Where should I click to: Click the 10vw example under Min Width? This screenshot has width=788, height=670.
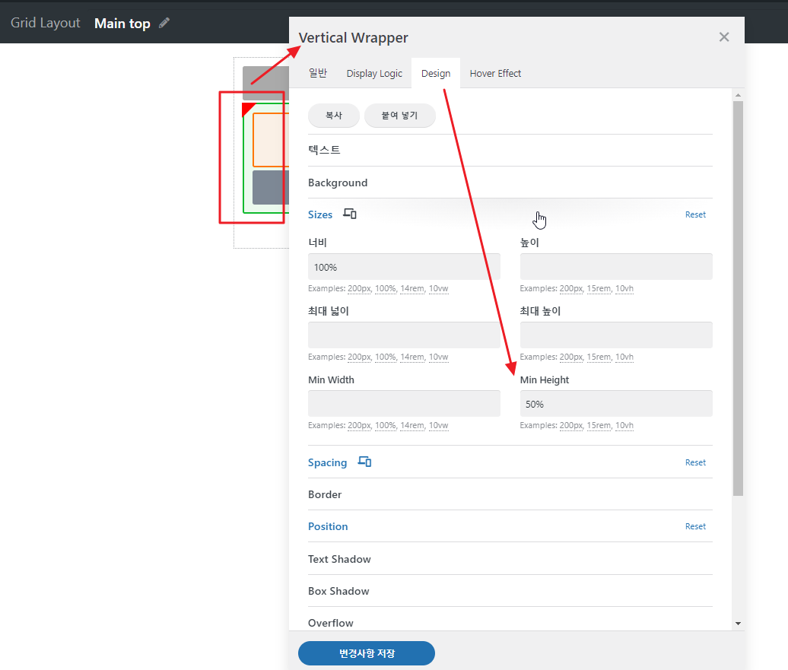[x=438, y=425]
